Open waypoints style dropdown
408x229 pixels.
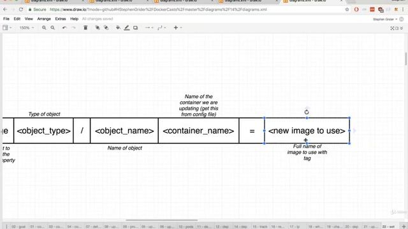point(161,27)
